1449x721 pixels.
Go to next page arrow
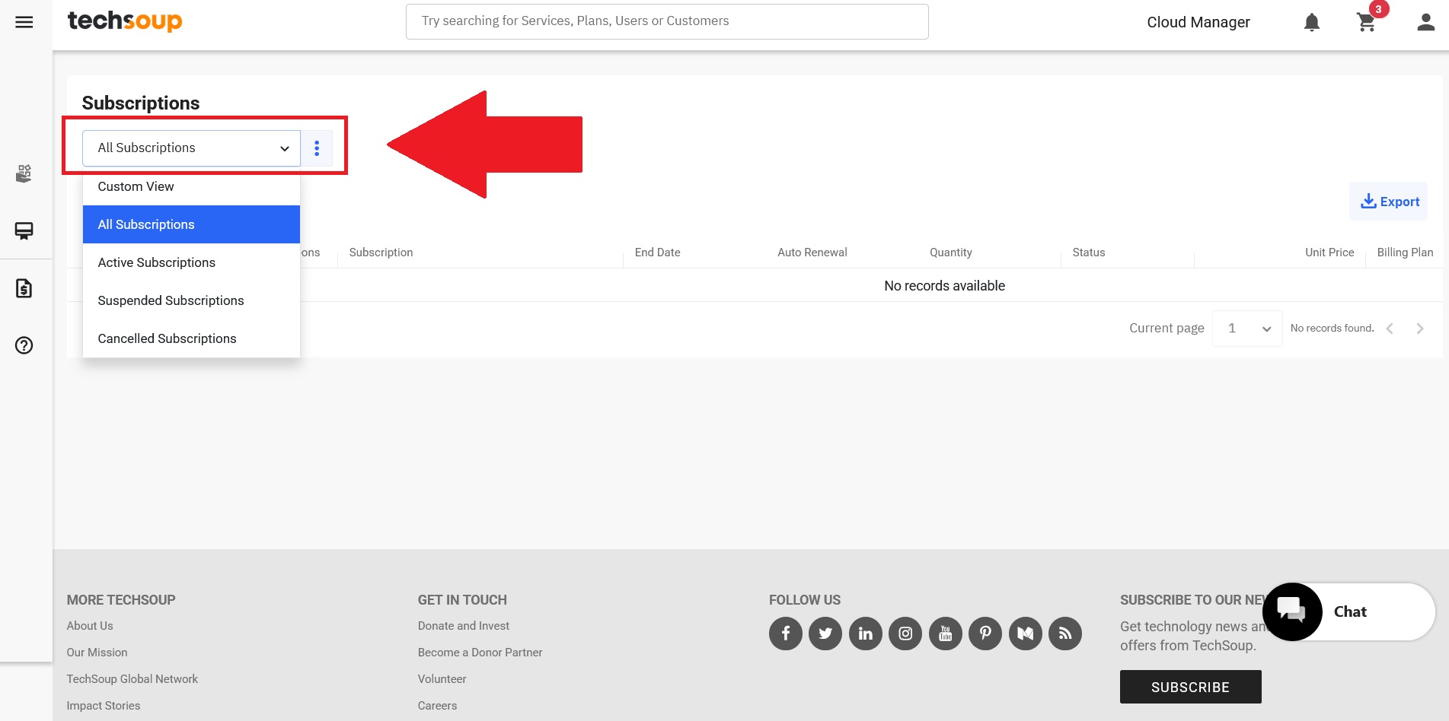(1420, 329)
